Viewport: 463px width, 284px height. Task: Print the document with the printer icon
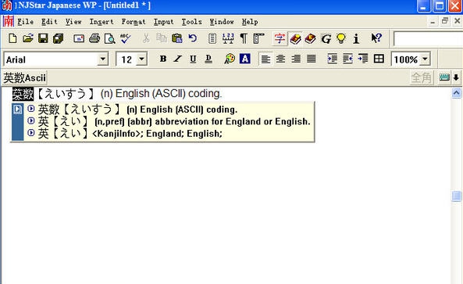coord(94,38)
